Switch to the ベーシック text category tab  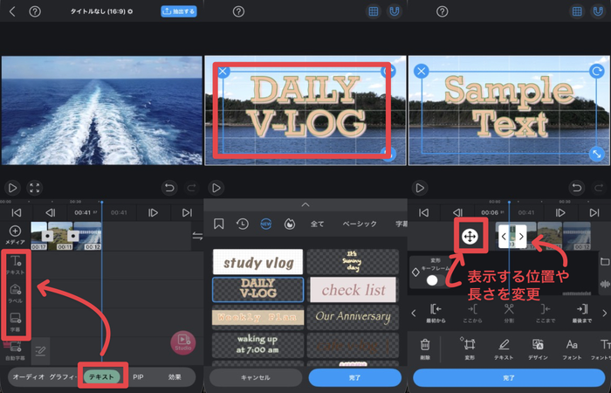point(360,224)
